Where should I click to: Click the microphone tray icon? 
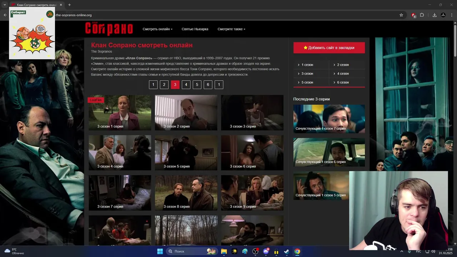point(410,251)
